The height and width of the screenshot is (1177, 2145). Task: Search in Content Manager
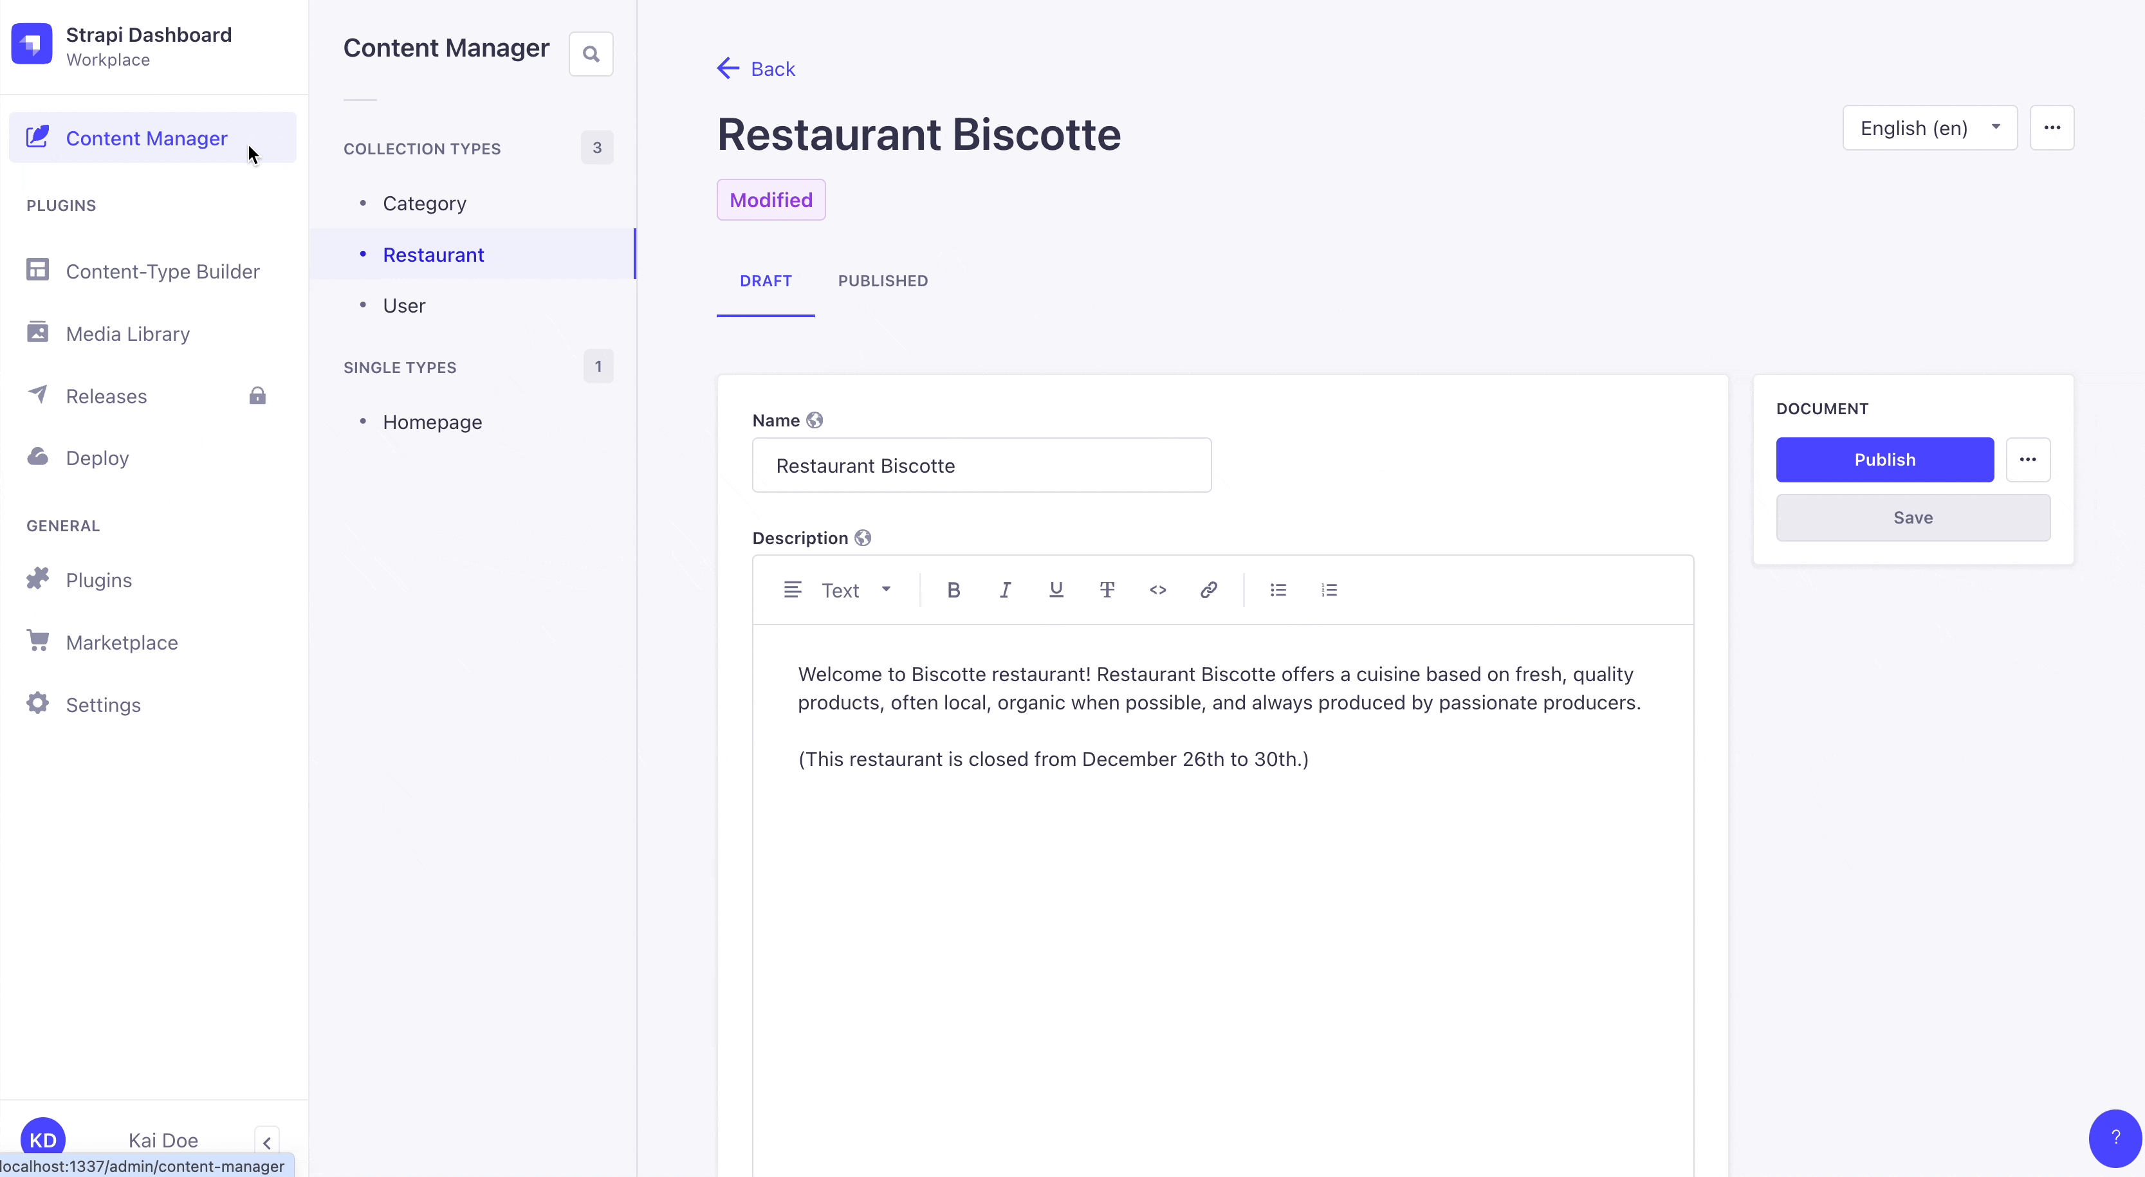(591, 54)
